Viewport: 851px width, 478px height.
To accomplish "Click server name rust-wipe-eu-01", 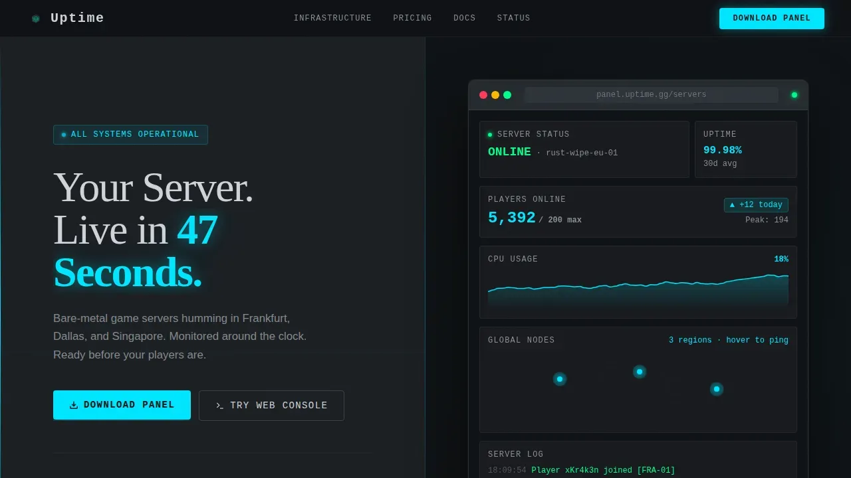I will click(582, 153).
